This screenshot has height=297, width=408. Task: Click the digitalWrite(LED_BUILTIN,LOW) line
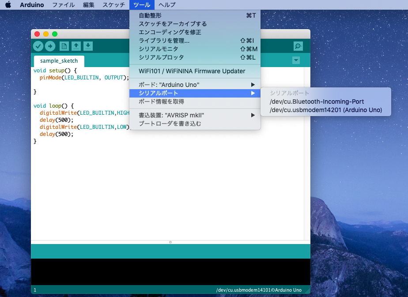click(84, 127)
